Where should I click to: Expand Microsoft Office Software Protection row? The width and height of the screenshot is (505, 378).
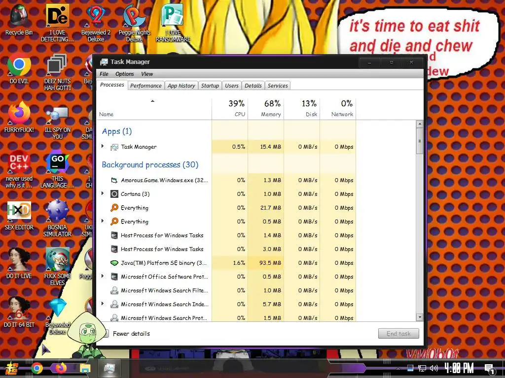[103, 276]
